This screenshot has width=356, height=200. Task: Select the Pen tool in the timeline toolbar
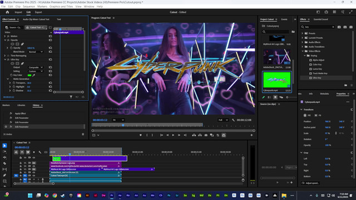click(x=4, y=175)
